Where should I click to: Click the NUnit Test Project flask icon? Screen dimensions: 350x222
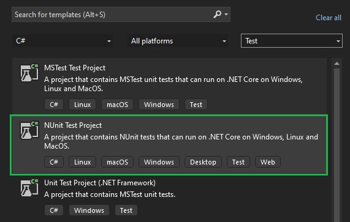click(x=29, y=130)
